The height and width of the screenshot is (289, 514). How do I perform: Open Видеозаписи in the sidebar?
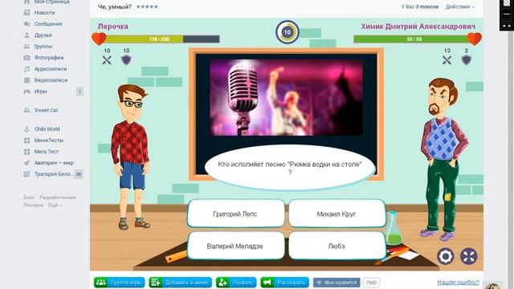coord(51,80)
